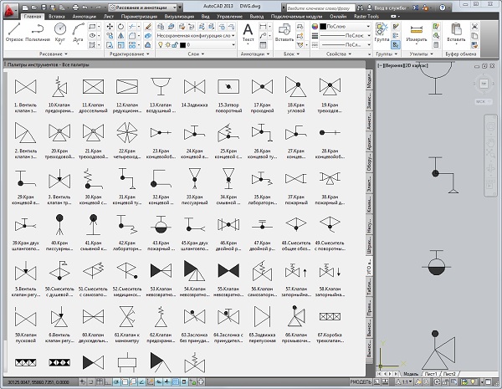Toggle the РМОДЕЛЬ model space button
This screenshot has width=502, height=389.
pyautogui.click(x=361, y=382)
